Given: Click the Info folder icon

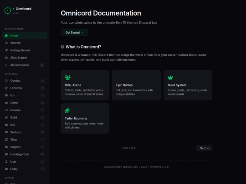Looking at the screenshot, I should click(6, 124).
